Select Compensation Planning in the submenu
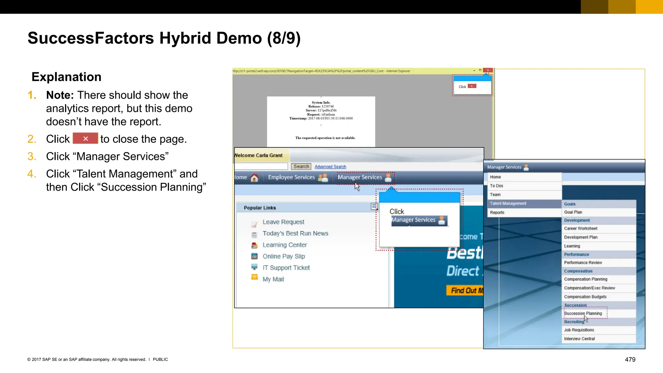 599,279
